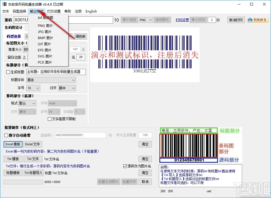The width and height of the screenshot is (271, 198).
Task: Click the 保存图片 button
Action: coord(162,20)
